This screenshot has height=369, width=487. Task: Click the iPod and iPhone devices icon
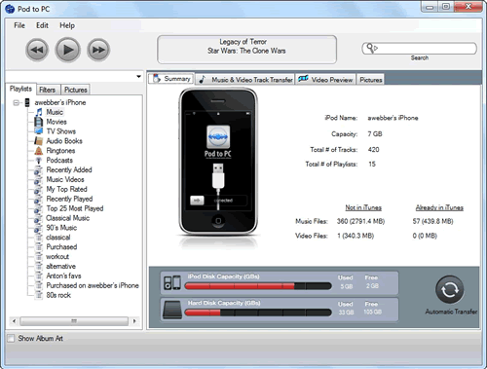click(172, 283)
